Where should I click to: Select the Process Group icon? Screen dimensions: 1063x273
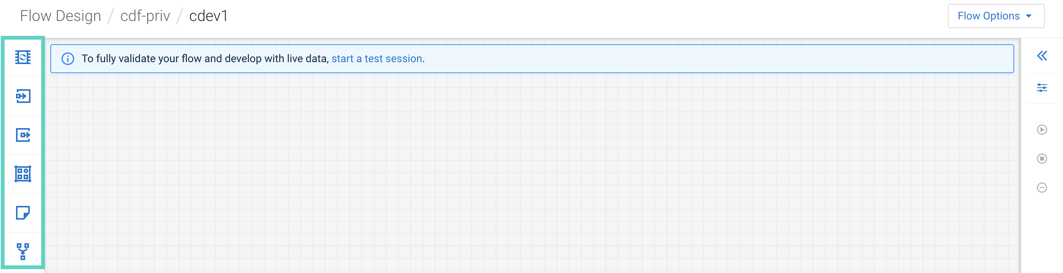click(23, 173)
